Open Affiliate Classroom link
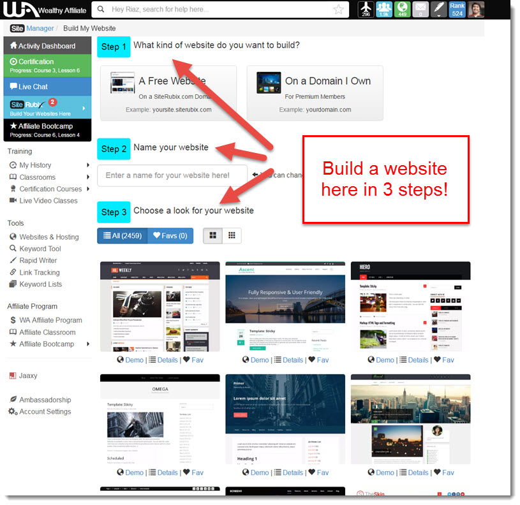The image size is (520, 505). click(x=47, y=332)
